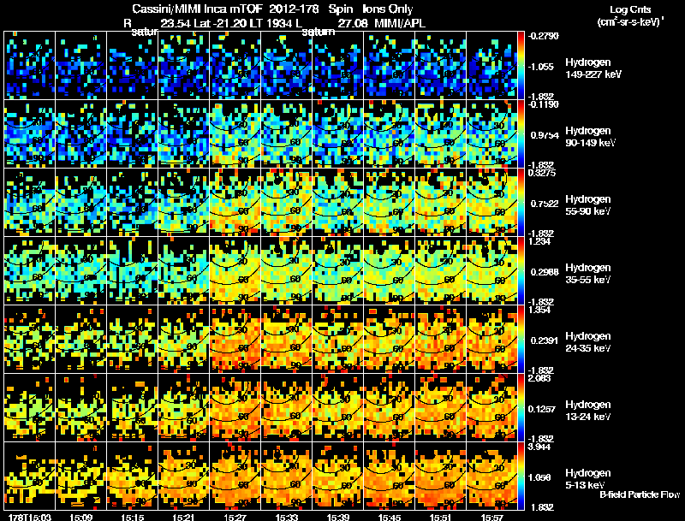Image resolution: width=685 pixels, height=521 pixels.
Task: Click the color bar for Hydrogen 5-13 keV
Action: click(521, 476)
